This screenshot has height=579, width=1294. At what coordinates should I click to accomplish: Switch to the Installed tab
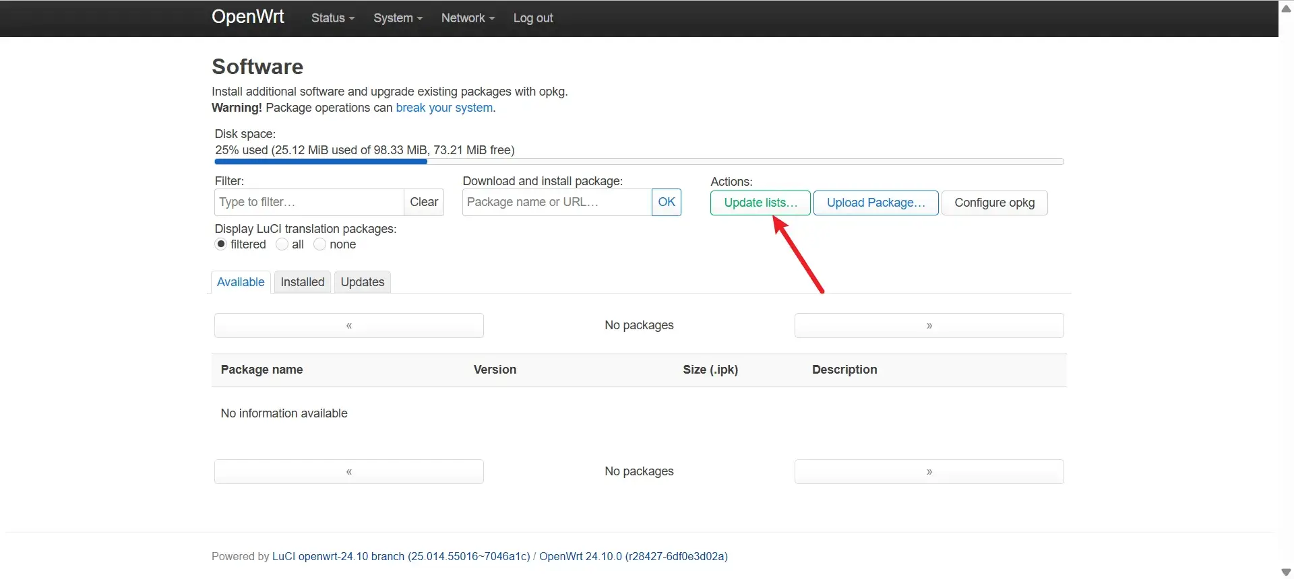[x=302, y=282]
